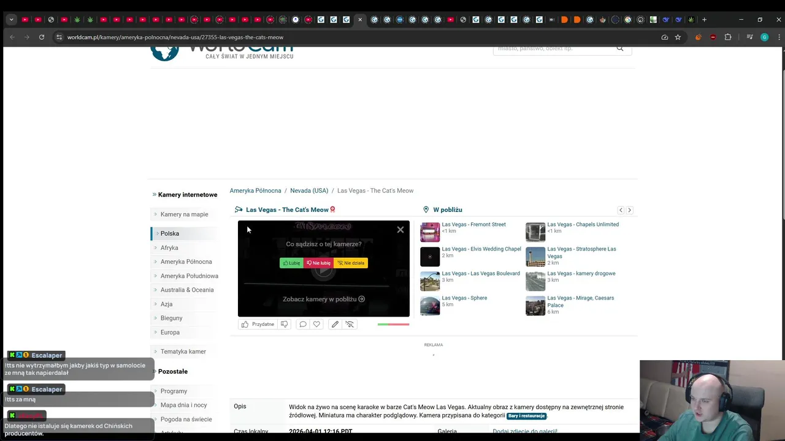The image size is (785, 441).
Task: Click the orange circular extension icon in toolbar
Action: pyautogui.click(x=698, y=37)
